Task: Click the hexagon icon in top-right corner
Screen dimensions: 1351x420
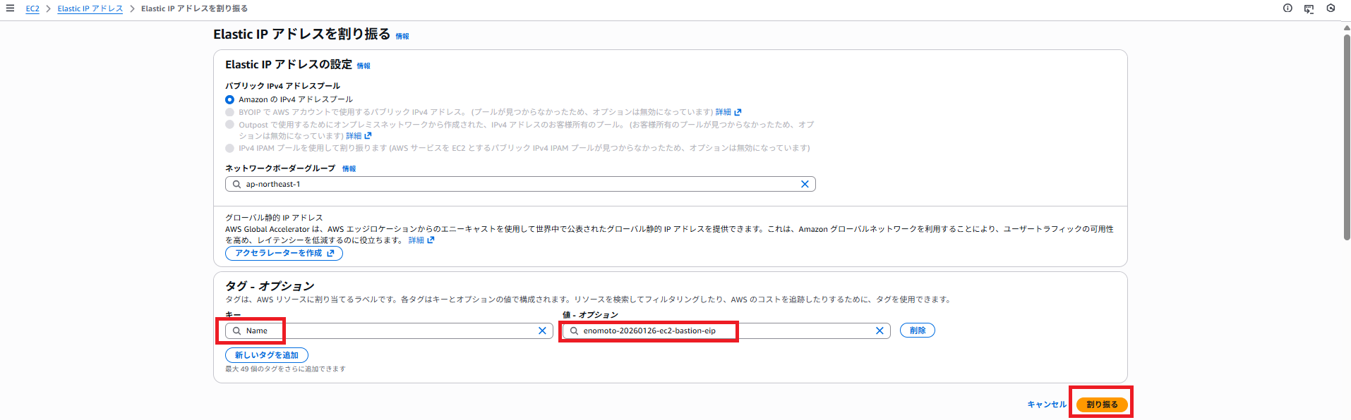Action: coord(1331,8)
